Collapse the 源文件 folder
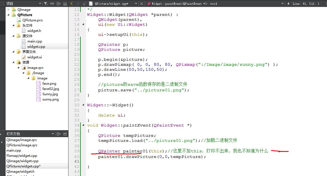327x176 pixels. 13,36
